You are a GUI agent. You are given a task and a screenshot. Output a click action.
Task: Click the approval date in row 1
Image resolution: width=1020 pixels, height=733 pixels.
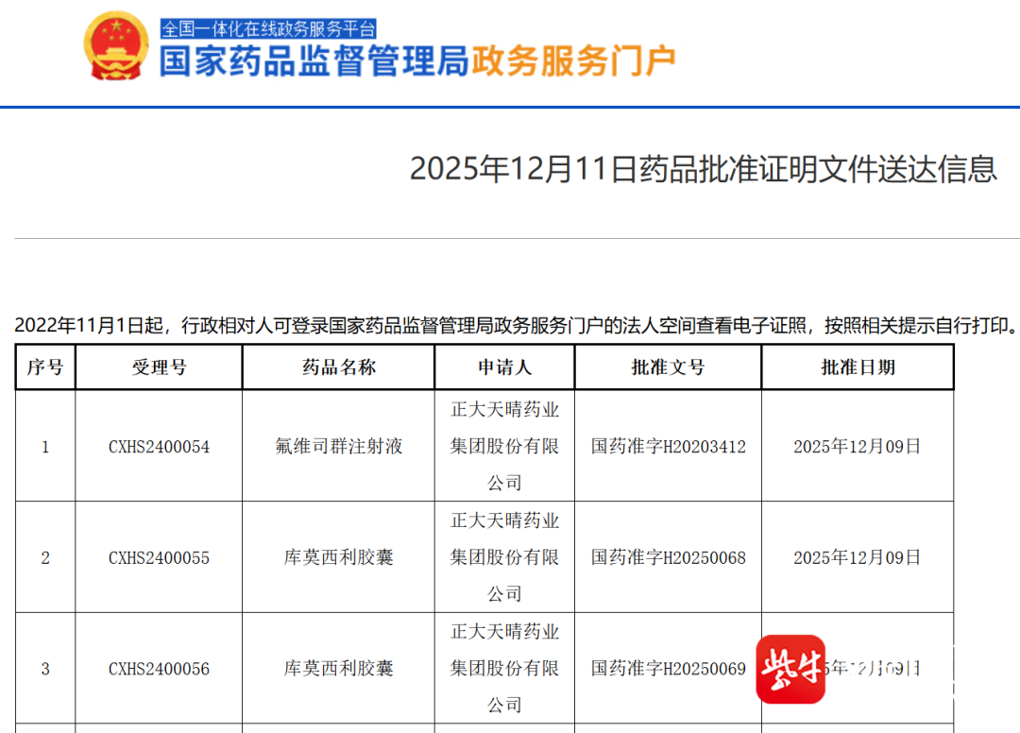coord(858,447)
